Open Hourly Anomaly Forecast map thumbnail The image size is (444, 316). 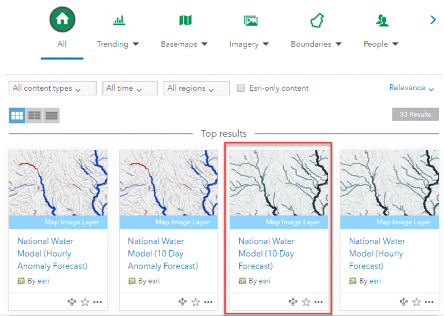[x=58, y=183]
